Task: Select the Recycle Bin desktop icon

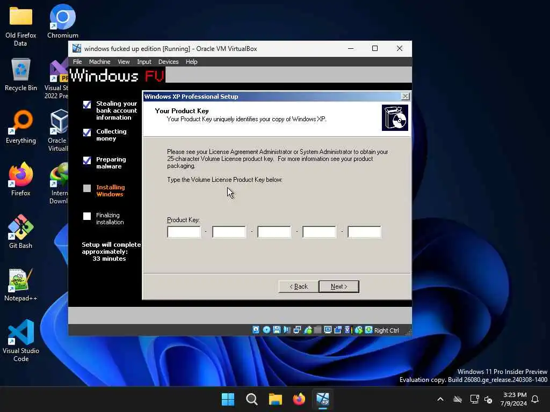Action: pyautogui.click(x=21, y=74)
